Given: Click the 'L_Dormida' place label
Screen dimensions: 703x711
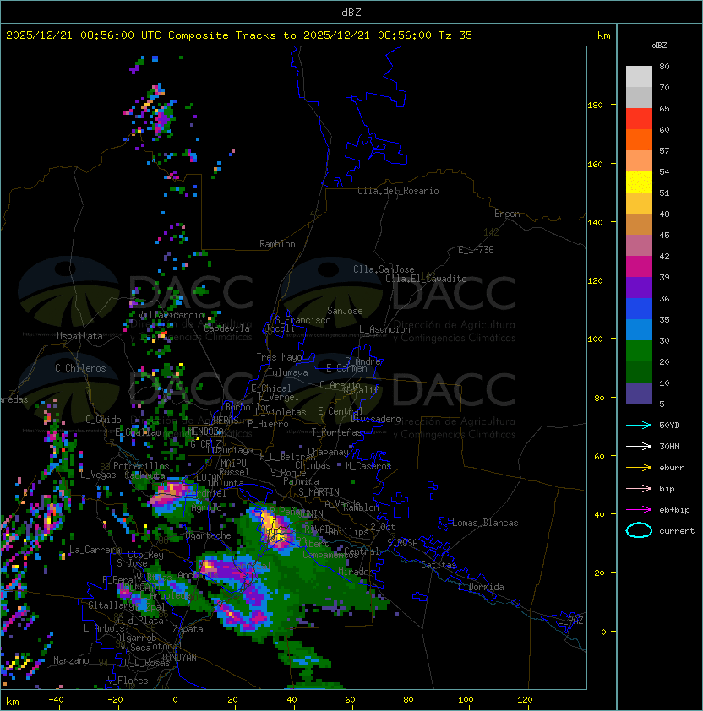Looking at the screenshot, I should coord(481,587).
